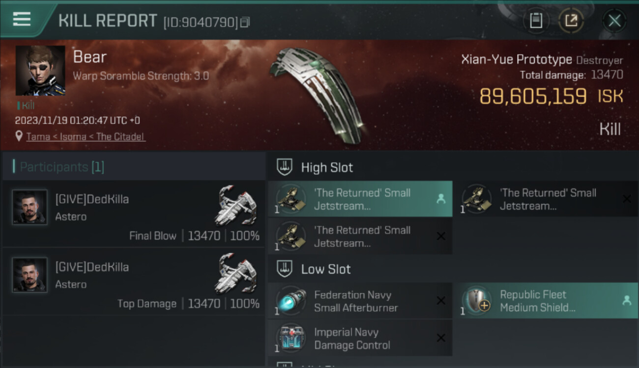This screenshot has height=368, width=639.
Task: Open DedKilla's Top Damage portrait
Action: 30,275
